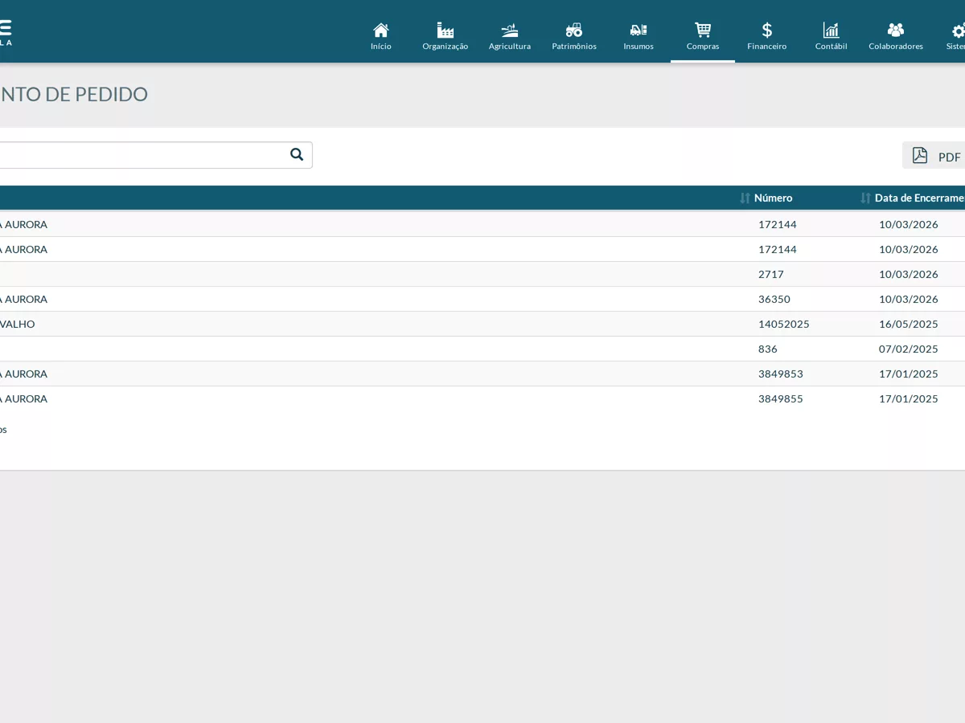Click the closing date 07/02/2025
Screen dimensions: 965x723
tap(909, 349)
